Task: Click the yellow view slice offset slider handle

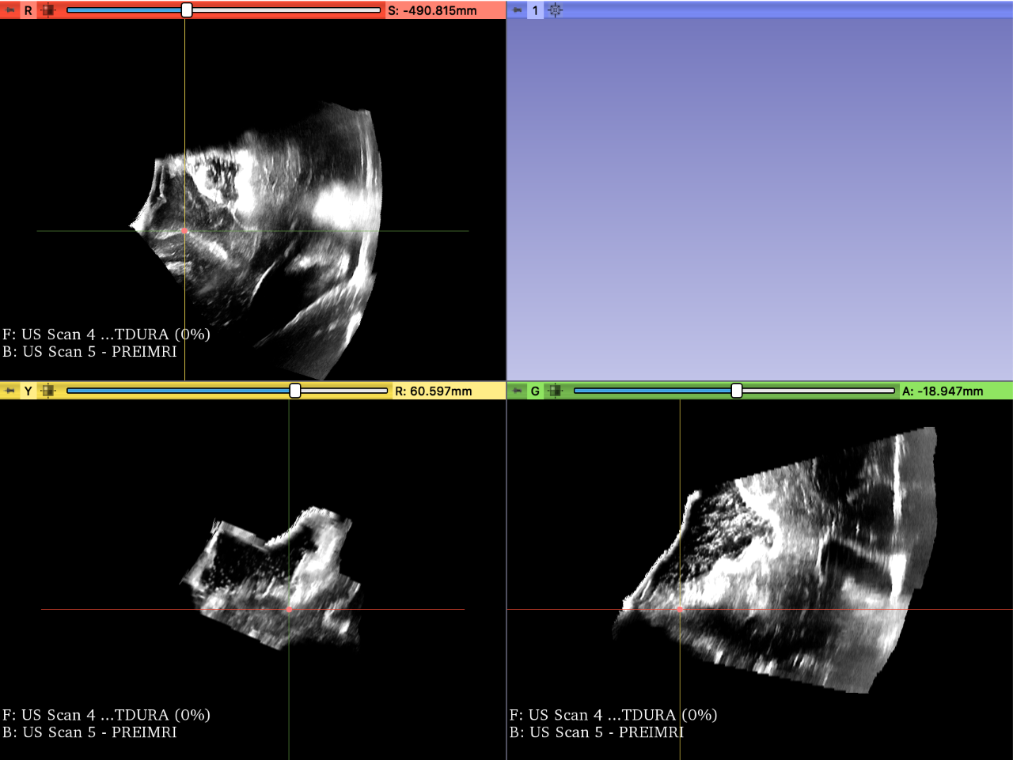Action: click(x=294, y=390)
